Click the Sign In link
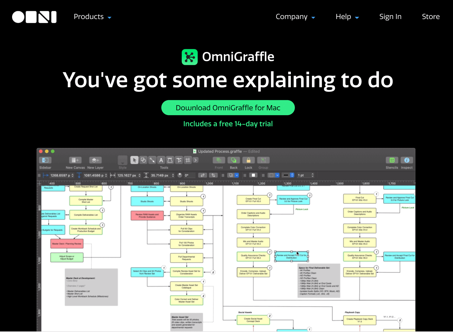This screenshot has height=332, width=453. pyautogui.click(x=390, y=17)
